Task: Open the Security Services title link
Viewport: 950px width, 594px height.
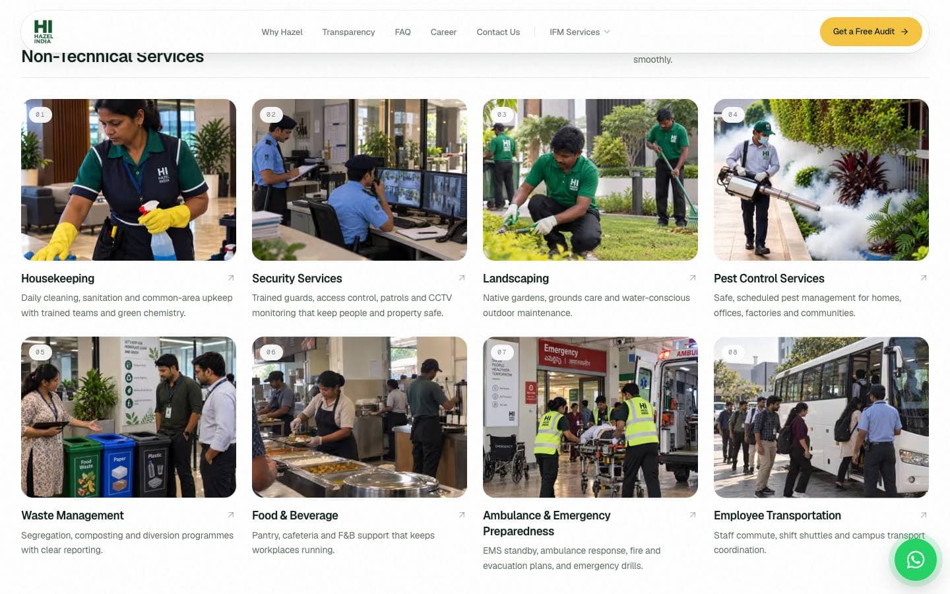Action: coord(297,279)
